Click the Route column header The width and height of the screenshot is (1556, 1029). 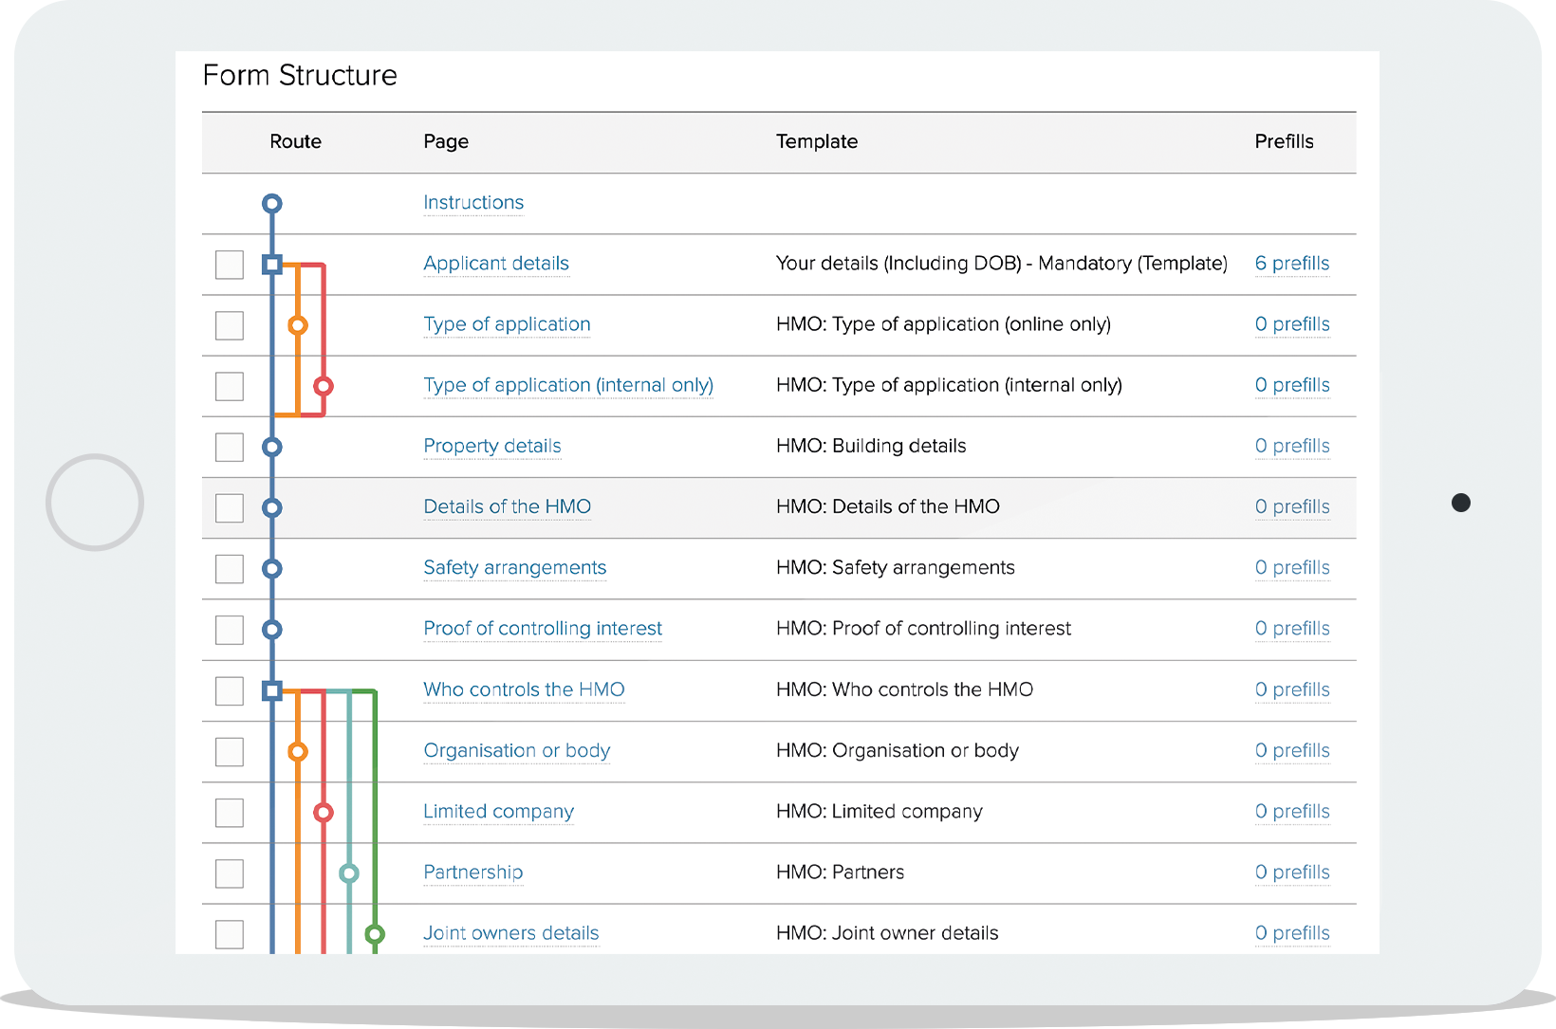(296, 141)
